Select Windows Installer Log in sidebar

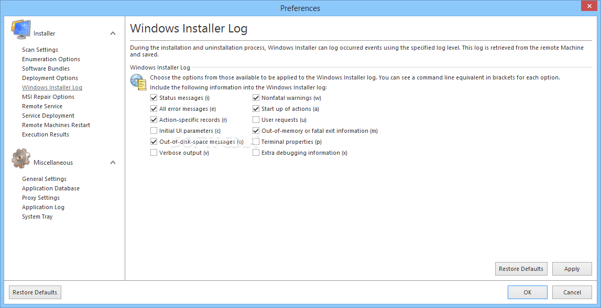52,88
